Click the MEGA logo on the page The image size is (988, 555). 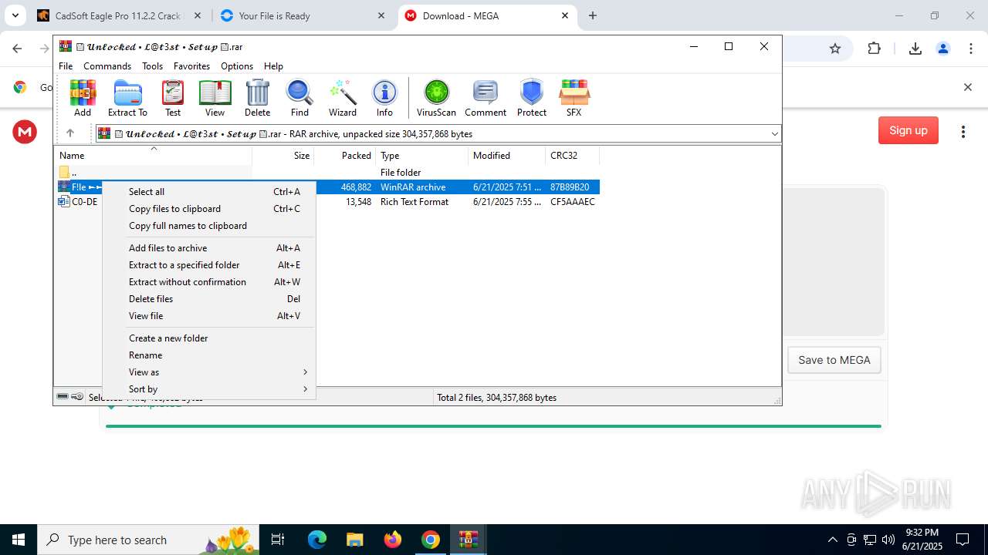[25, 132]
